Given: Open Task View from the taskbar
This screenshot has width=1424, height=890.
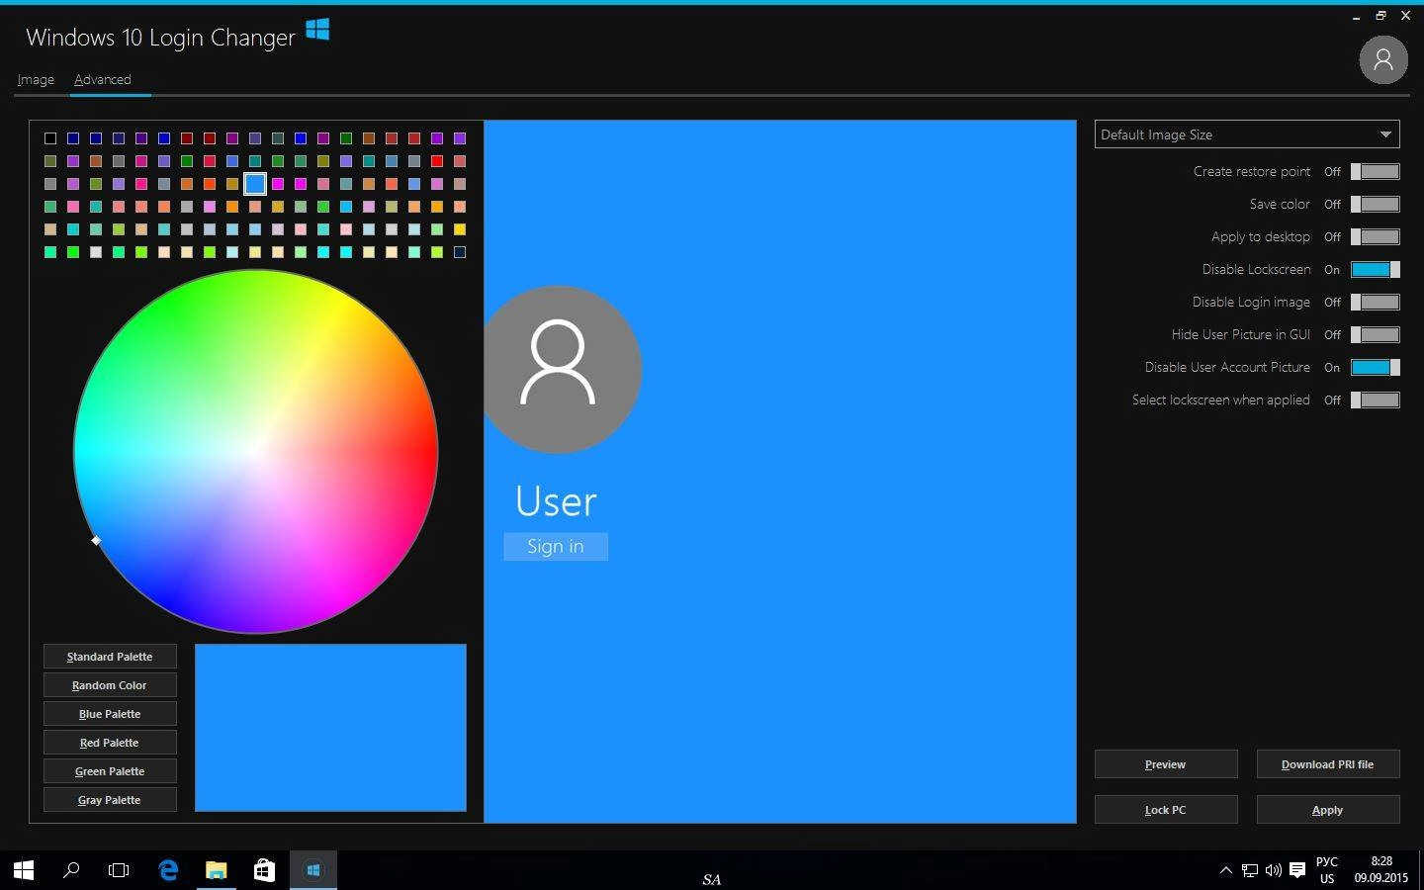Looking at the screenshot, I should [x=119, y=870].
